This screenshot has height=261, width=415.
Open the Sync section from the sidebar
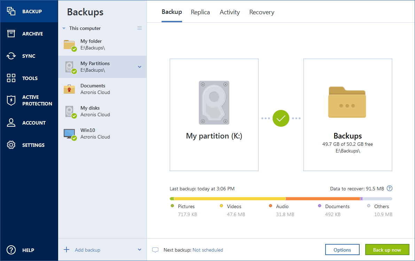tap(11, 56)
